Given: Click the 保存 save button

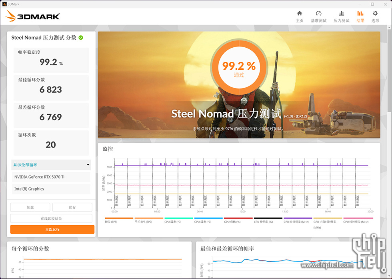Looking at the screenshot, I should (72, 207).
